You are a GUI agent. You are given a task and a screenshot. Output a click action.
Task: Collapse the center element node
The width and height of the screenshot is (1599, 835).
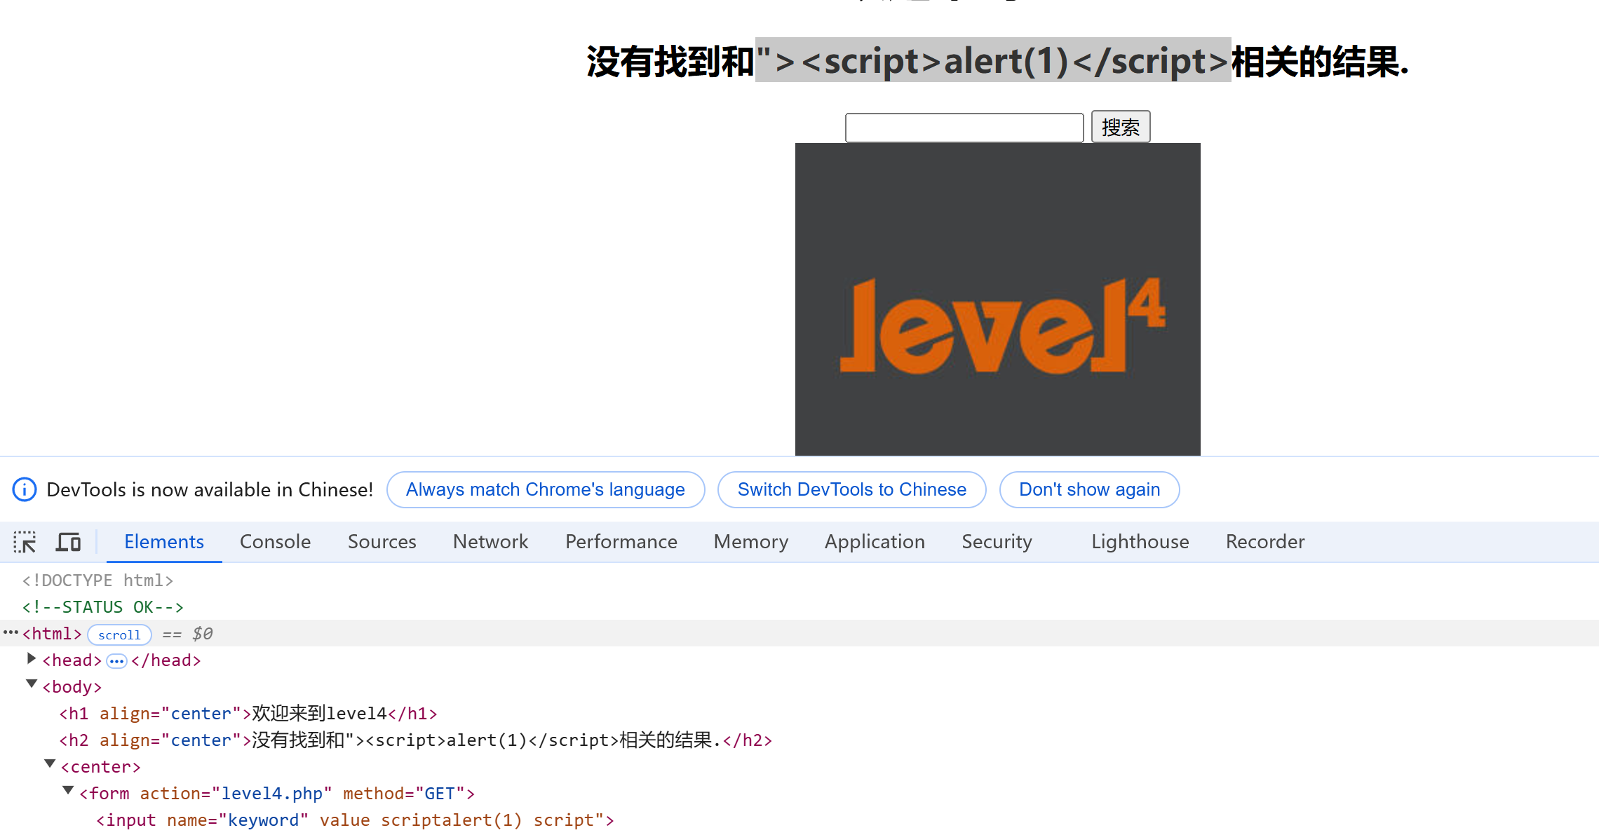[x=50, y=763]
